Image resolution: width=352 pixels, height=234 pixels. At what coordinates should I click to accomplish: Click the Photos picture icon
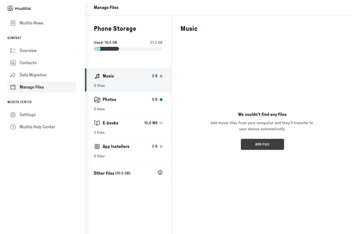pos(98,100)
